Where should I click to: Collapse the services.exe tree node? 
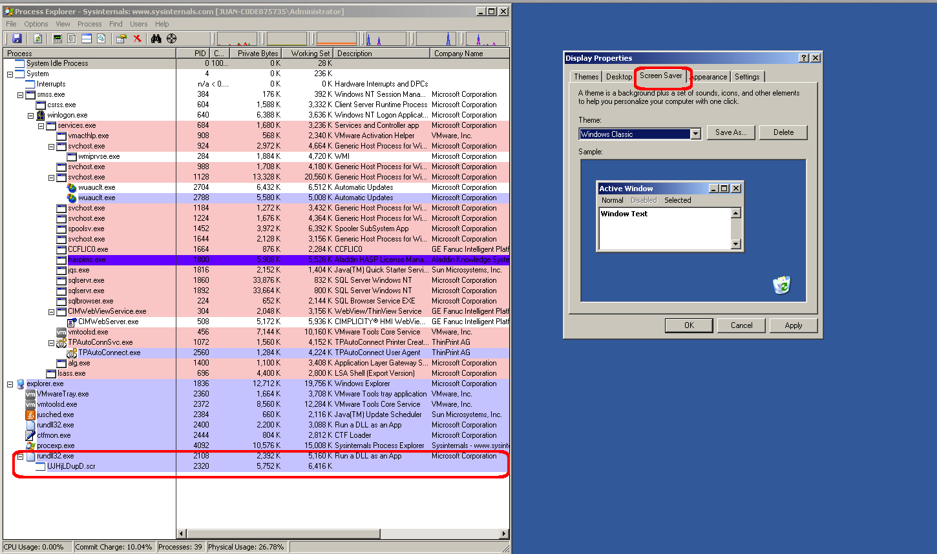[41, 126]
